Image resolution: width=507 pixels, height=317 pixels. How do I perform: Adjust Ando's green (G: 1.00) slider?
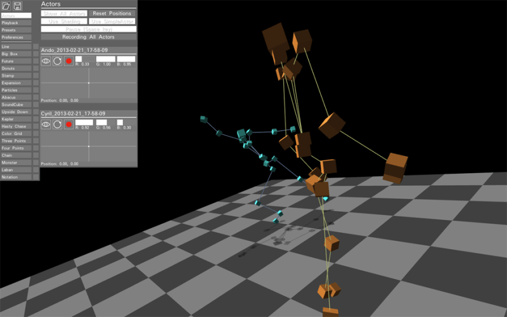(x=106, y=59)
